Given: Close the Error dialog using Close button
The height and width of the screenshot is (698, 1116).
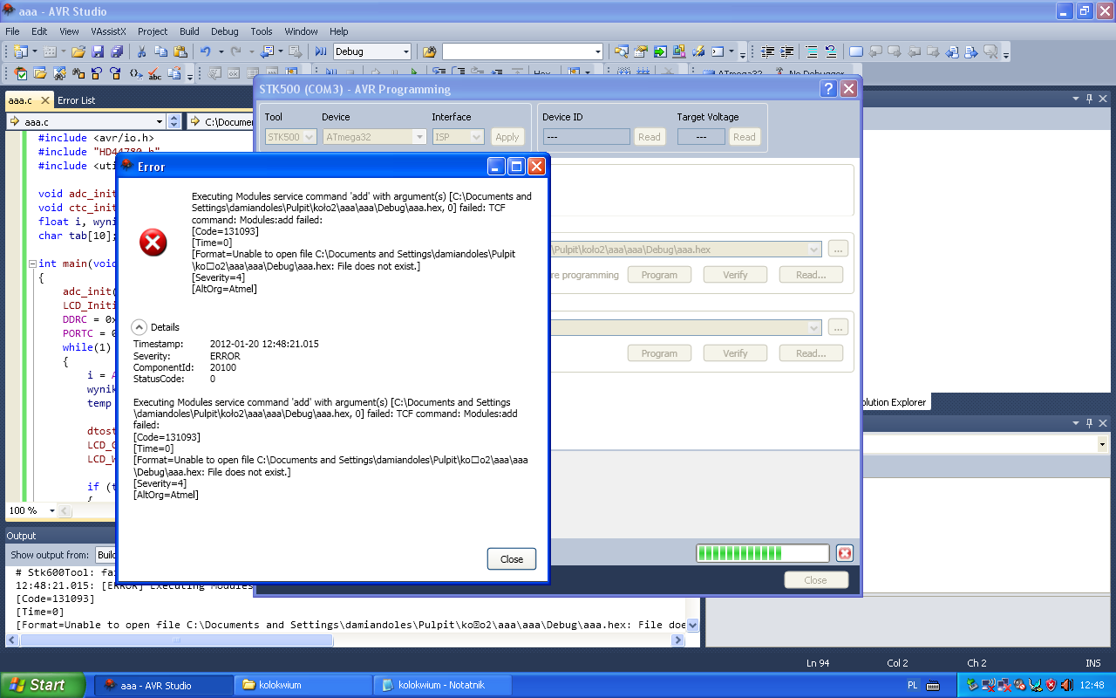Looking at the screenshot, I should pos(512,559).
